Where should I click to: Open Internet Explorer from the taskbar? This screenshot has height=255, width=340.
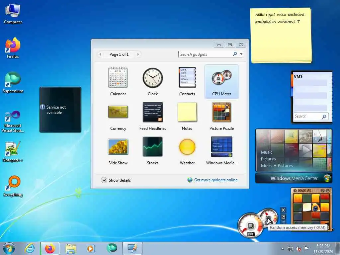30,248
